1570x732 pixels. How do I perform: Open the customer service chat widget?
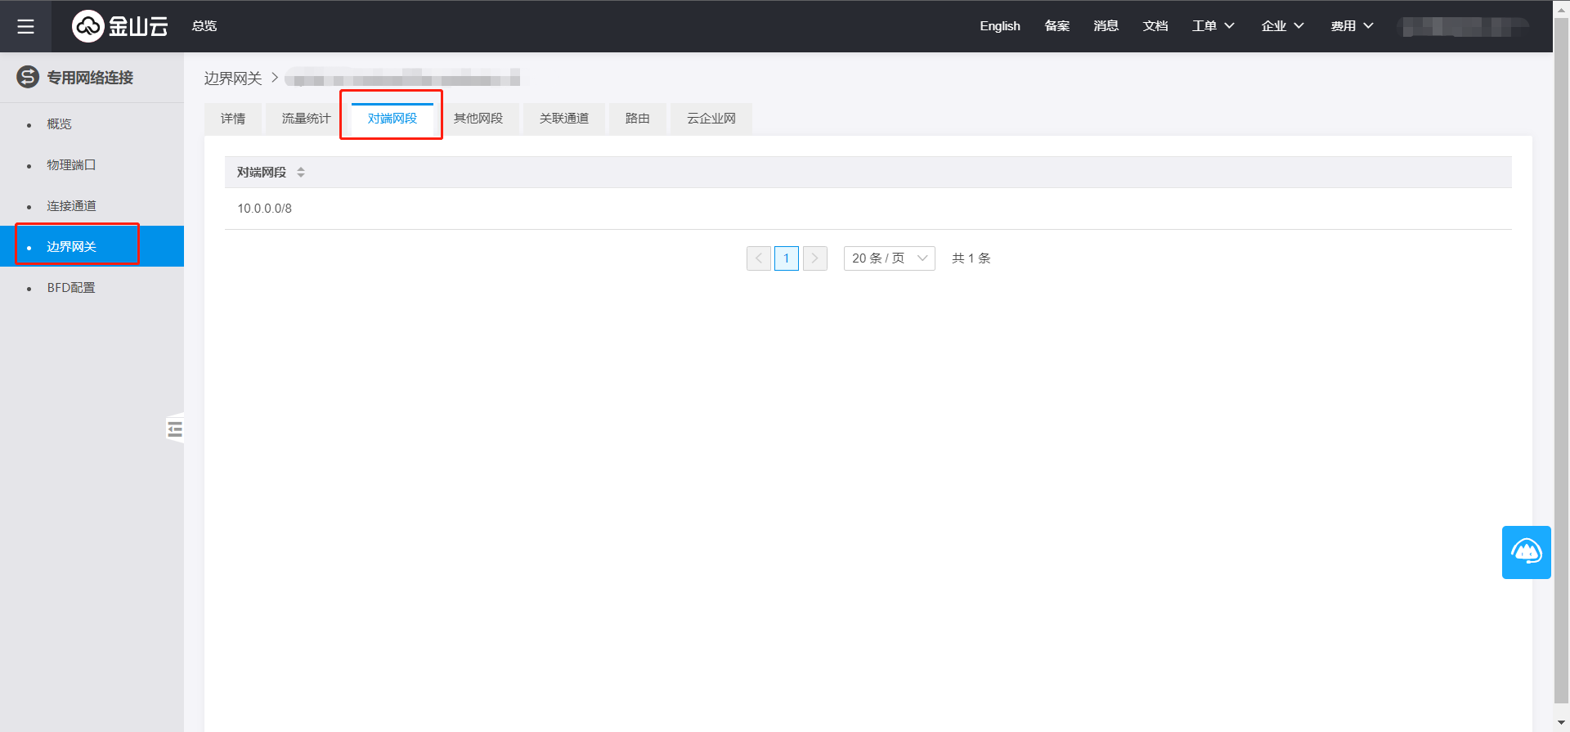coord(1526,552)
